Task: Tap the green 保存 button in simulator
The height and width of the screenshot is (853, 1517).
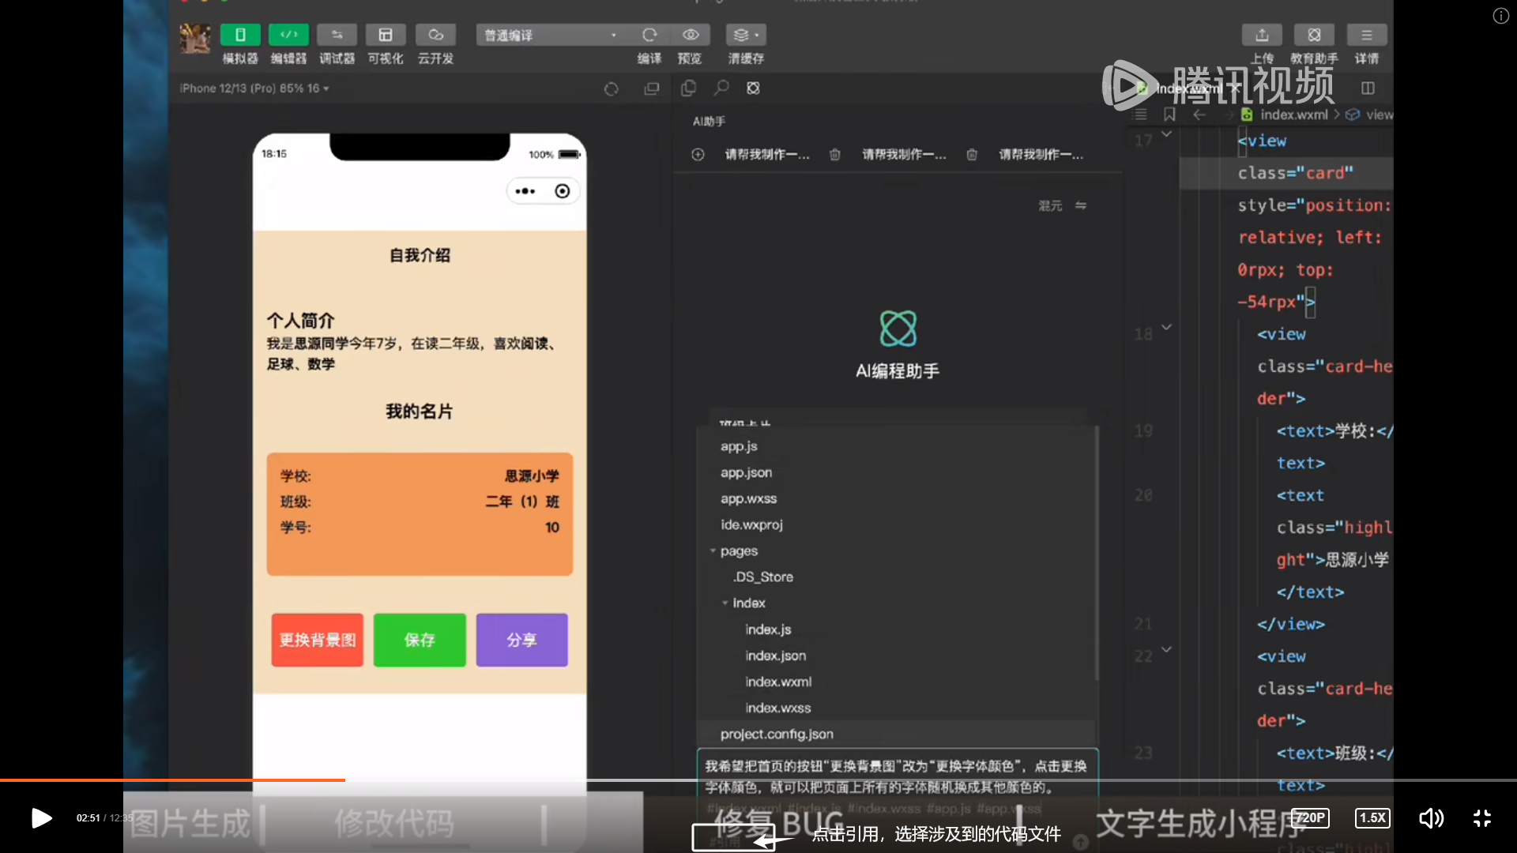Action: tap(420, 640)
